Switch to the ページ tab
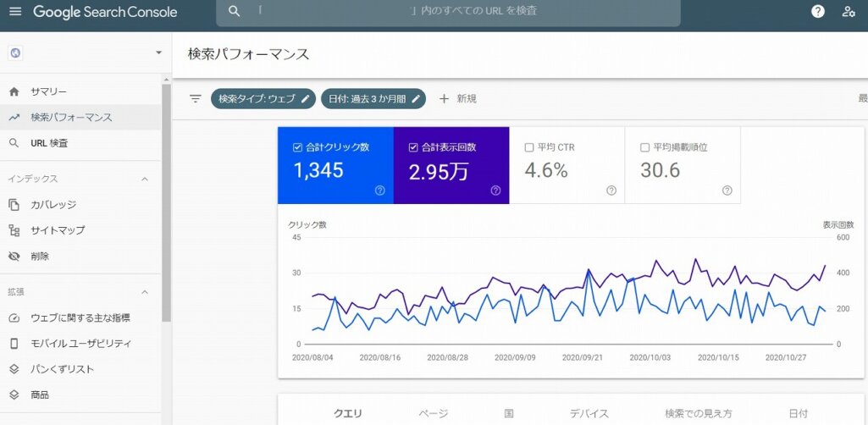 433,413
